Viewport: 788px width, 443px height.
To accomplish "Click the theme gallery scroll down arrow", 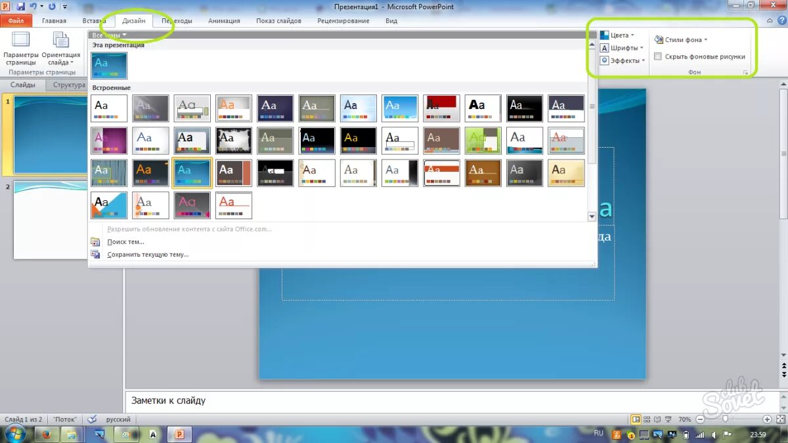I will 592,216.
